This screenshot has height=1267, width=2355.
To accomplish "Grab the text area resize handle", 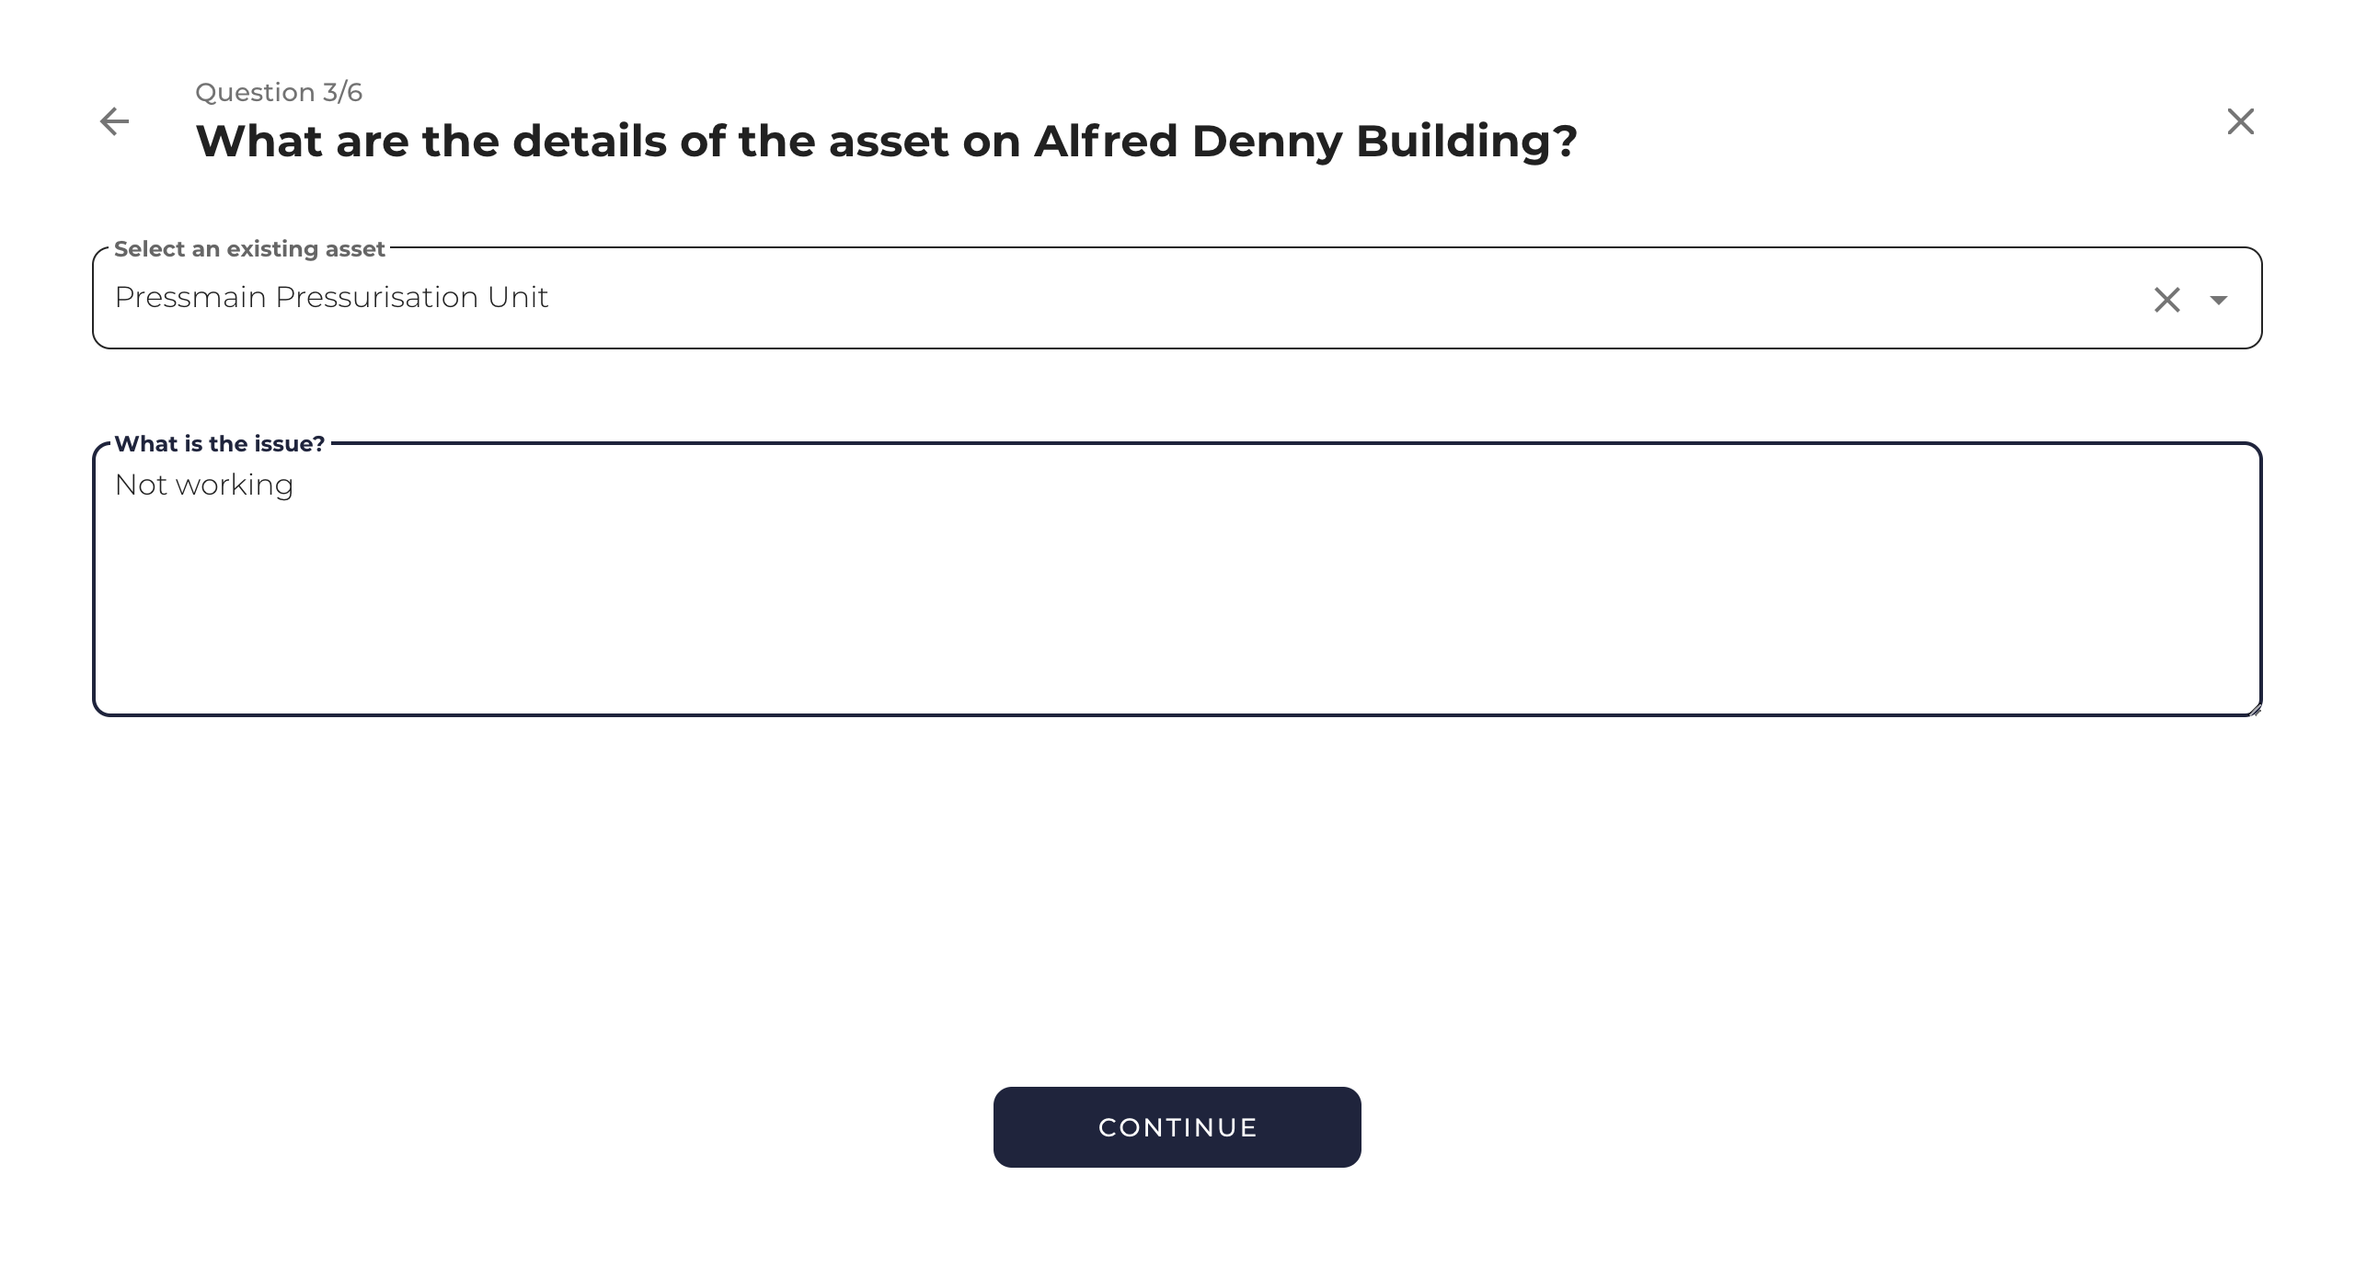I will pyautogui.click(x=2254, y=709).
